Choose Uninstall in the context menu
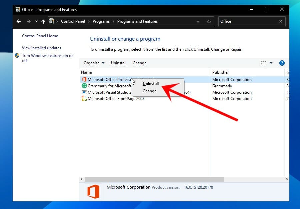300x209 pixels. [151, 84]
